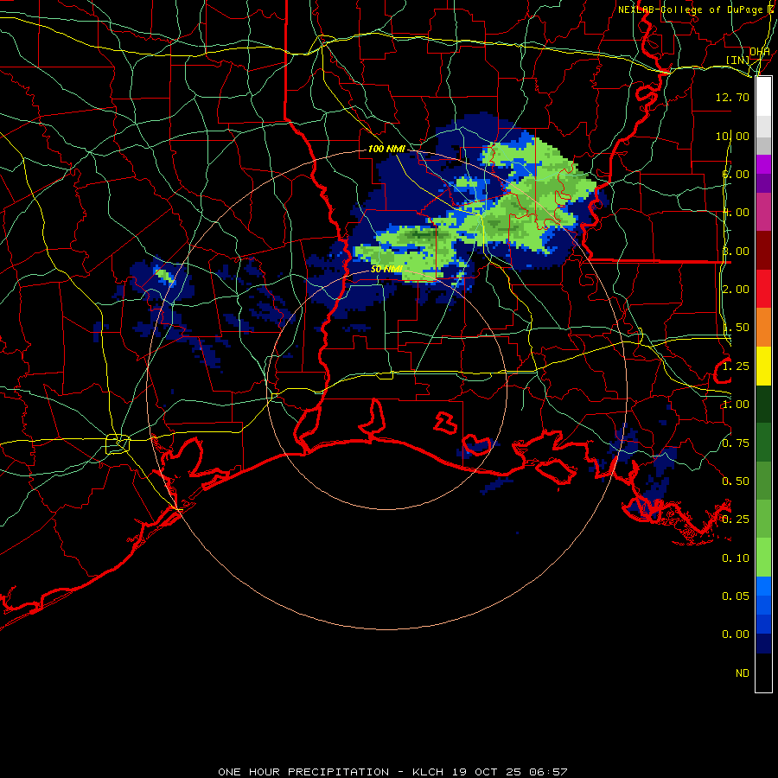Click the OHA product label

tap(760, 52)
